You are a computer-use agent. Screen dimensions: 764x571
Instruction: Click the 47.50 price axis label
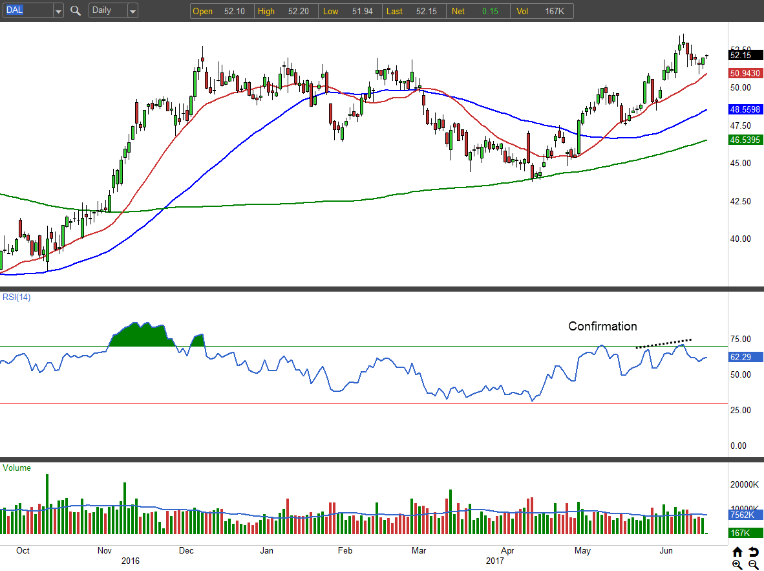coord(741,125)
